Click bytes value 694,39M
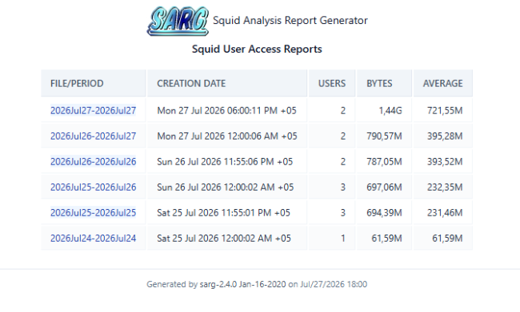520x312 pixels. (x=384, y=213)
